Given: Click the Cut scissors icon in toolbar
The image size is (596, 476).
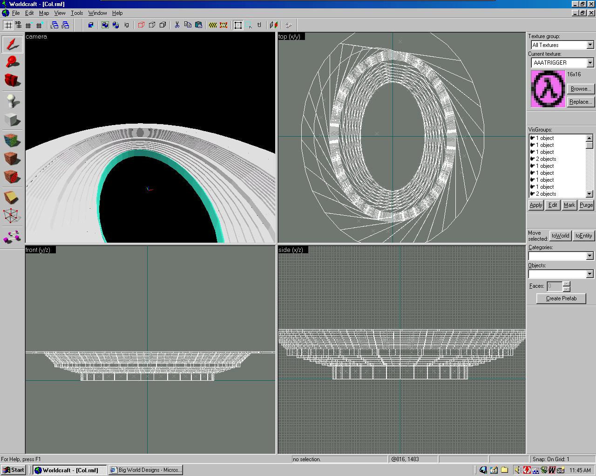Looking at the screenshot, I should pyautogui.click(x=177, y=25).
